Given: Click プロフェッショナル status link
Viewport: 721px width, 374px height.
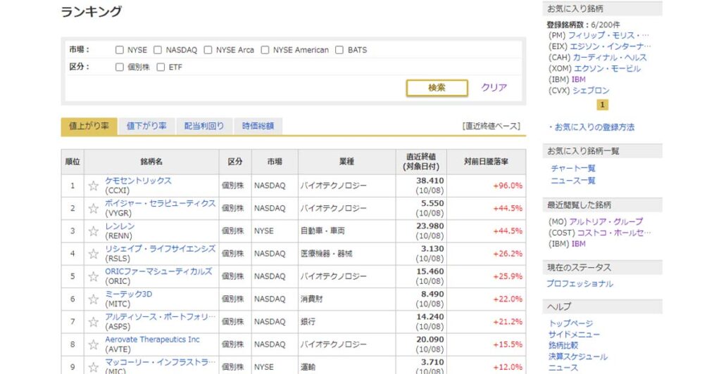Looking at the screenshot, I should click(x=580, y=283).
